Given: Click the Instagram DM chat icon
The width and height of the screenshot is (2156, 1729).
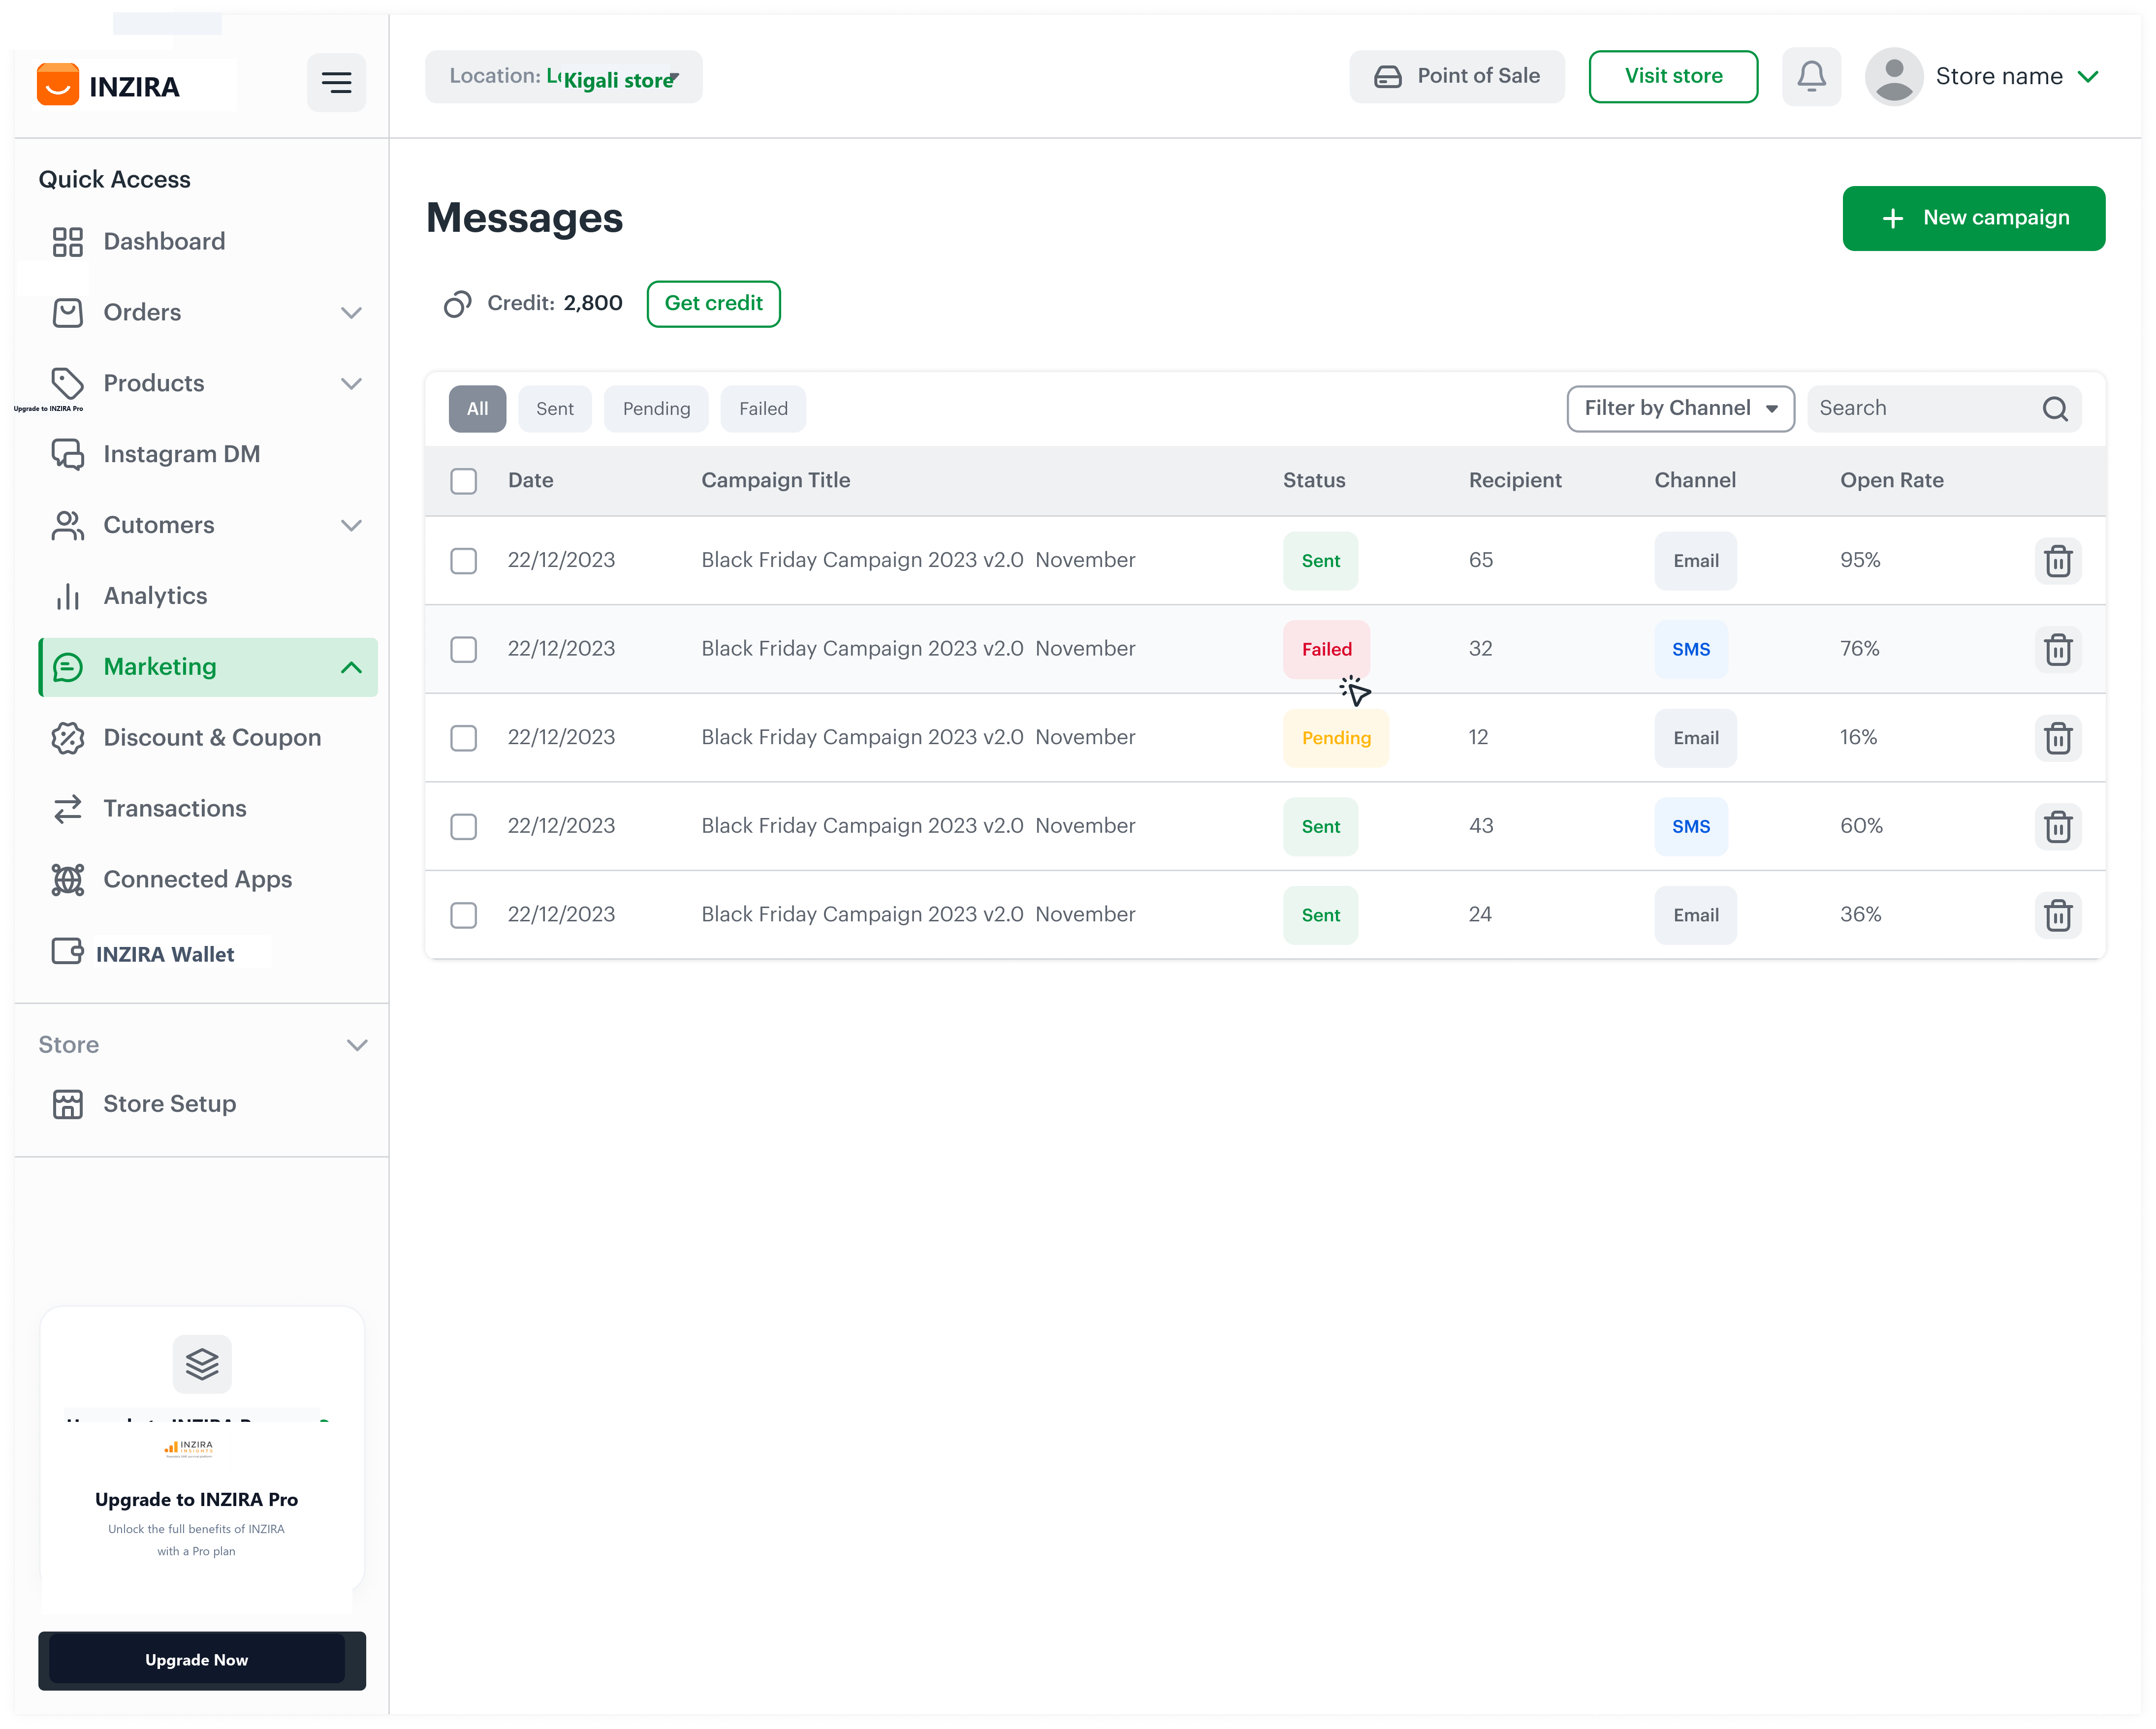Looking at the screenshot, I should point(67,454).
